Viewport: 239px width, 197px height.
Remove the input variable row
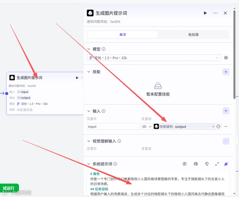pos(226,126)
